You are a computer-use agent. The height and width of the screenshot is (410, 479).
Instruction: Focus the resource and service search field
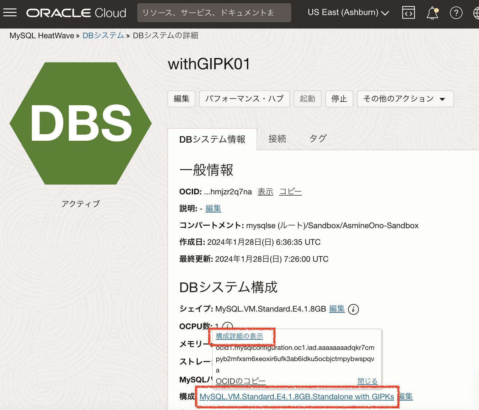click(x=214, y=13)
